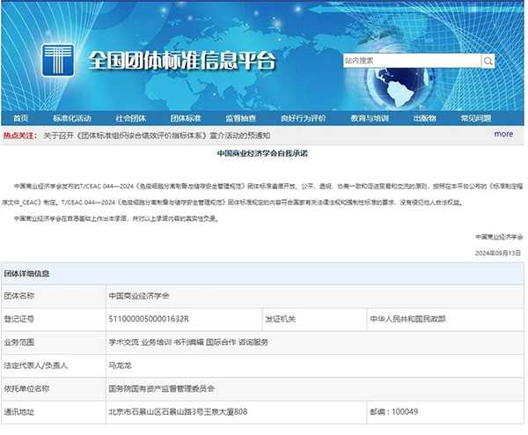Click 中华人民共和国民政部 cell

pyautogui.click(x=445, y=319)
